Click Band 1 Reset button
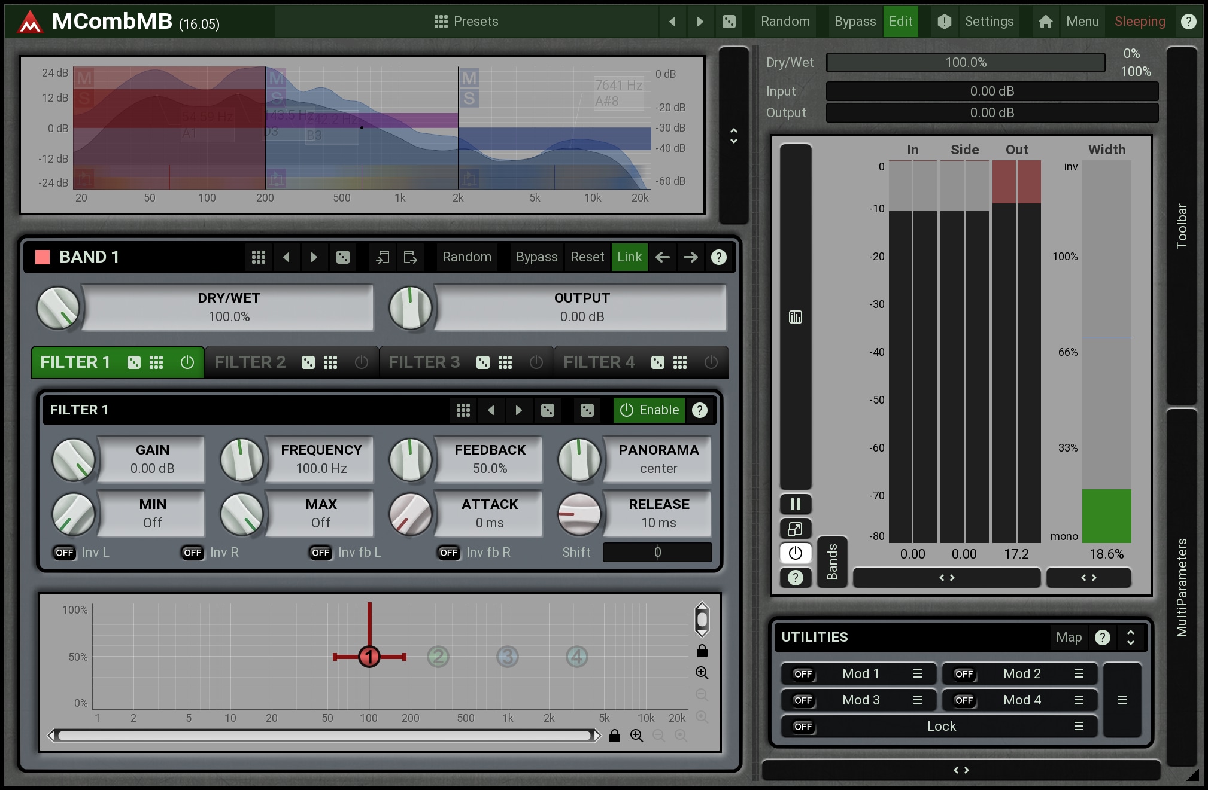Image resolution: width=1208 pixels, height=790 pixels. (x=587, y=257)
